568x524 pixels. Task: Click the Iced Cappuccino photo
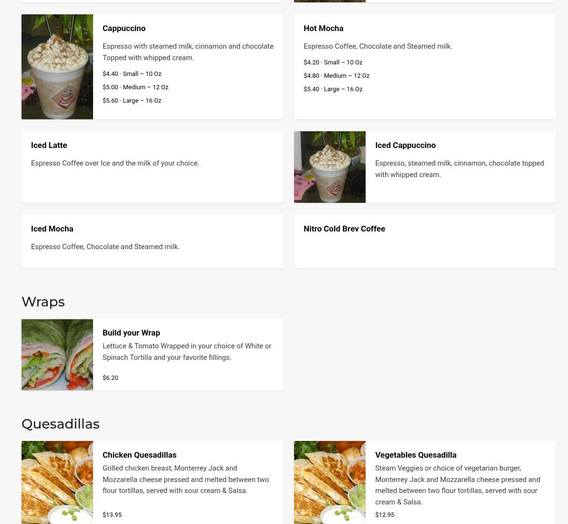tap(330, 167)
